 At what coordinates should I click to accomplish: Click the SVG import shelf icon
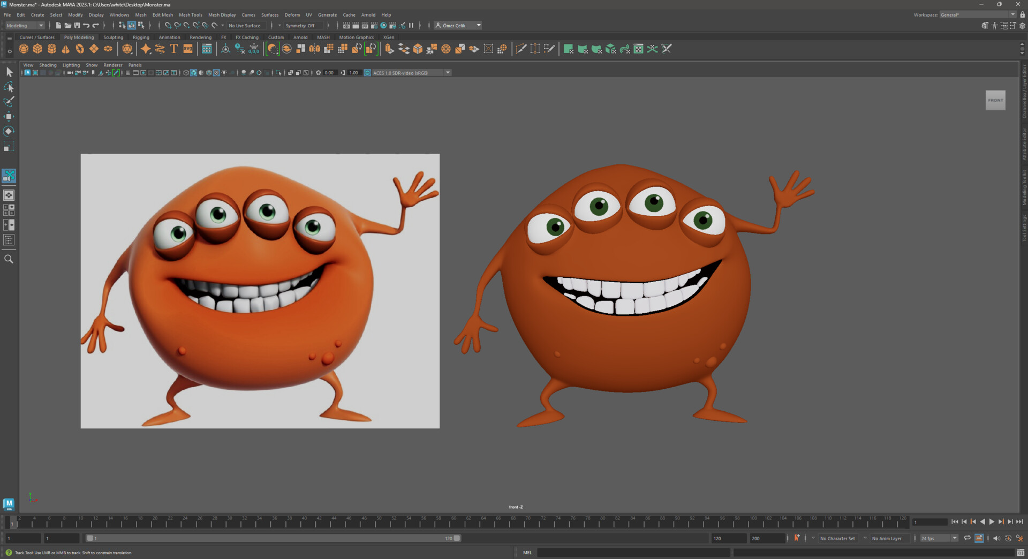188,49
